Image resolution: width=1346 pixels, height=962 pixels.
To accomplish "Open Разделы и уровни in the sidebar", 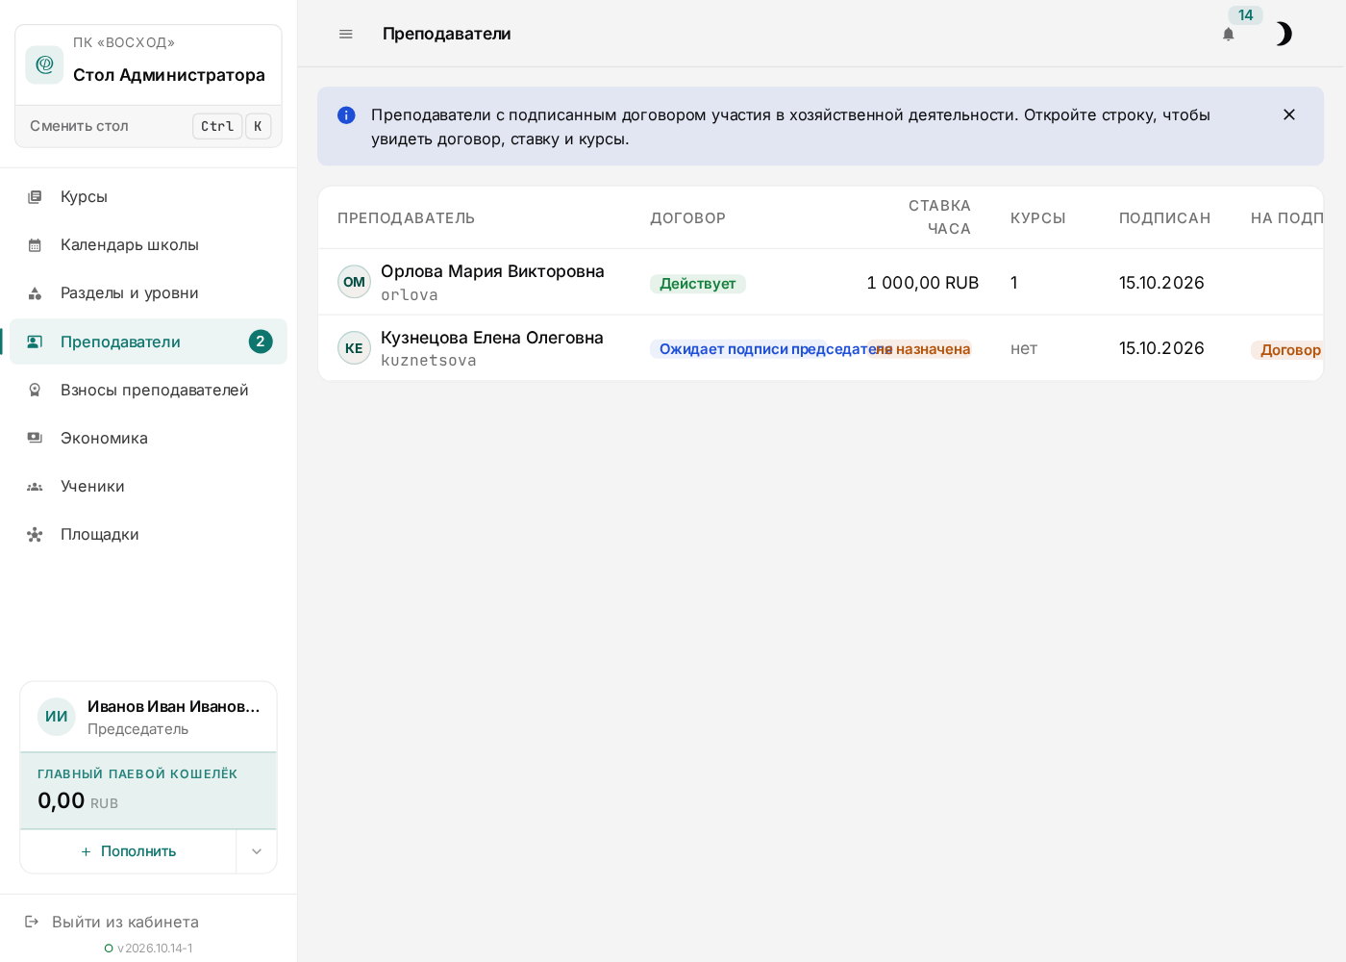I will point(148,292).
